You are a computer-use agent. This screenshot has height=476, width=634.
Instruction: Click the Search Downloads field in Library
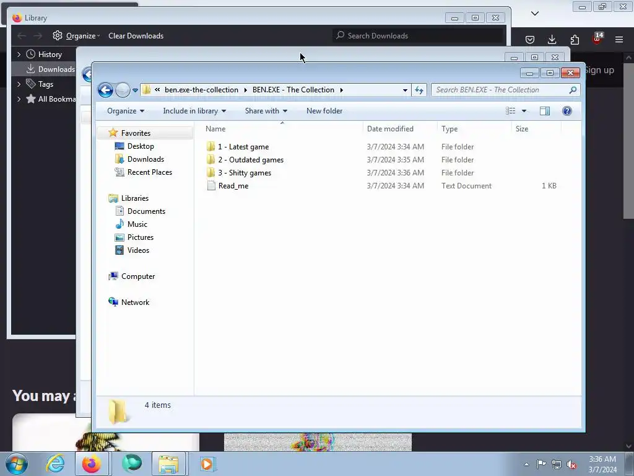pos(419,35)
